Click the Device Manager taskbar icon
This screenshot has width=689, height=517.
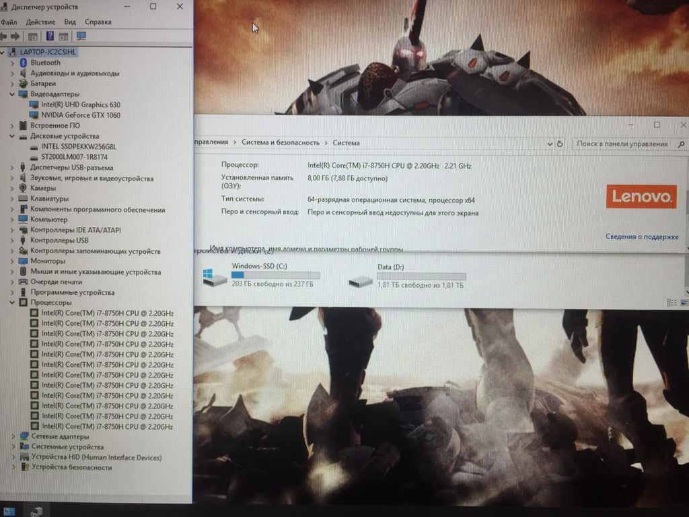pos(36,512)
